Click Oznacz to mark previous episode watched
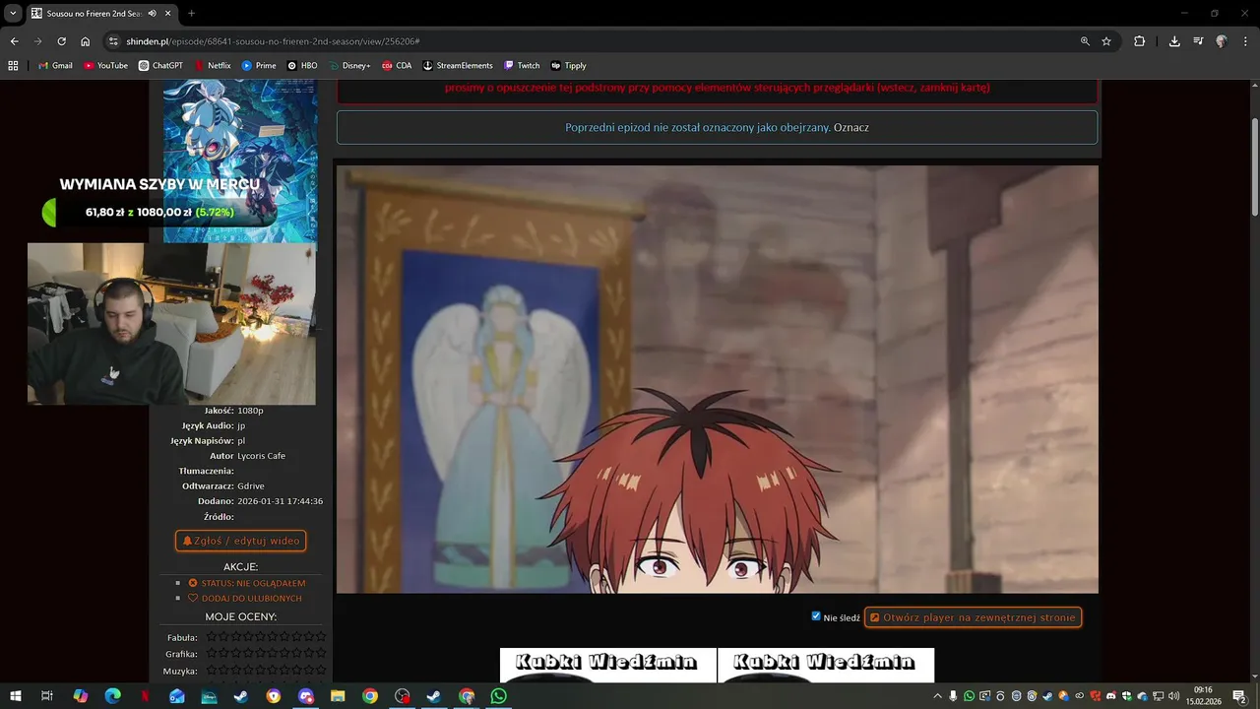This screenshot has width=1260, height=709. (x=850, y=128)
